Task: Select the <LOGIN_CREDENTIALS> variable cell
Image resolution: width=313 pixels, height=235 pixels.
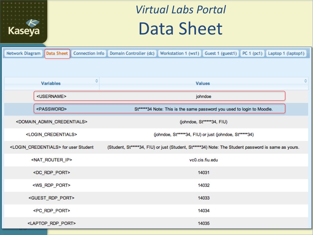Action: (51, 135)
